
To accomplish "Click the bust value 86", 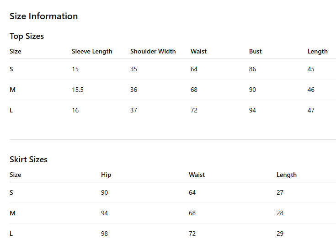I will tap(252, 69).
